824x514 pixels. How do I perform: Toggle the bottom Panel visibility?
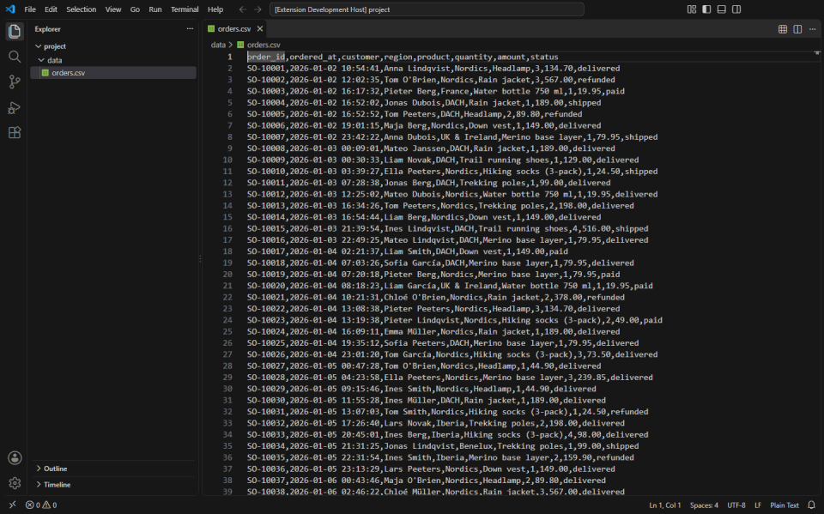(x=722, y=9)
